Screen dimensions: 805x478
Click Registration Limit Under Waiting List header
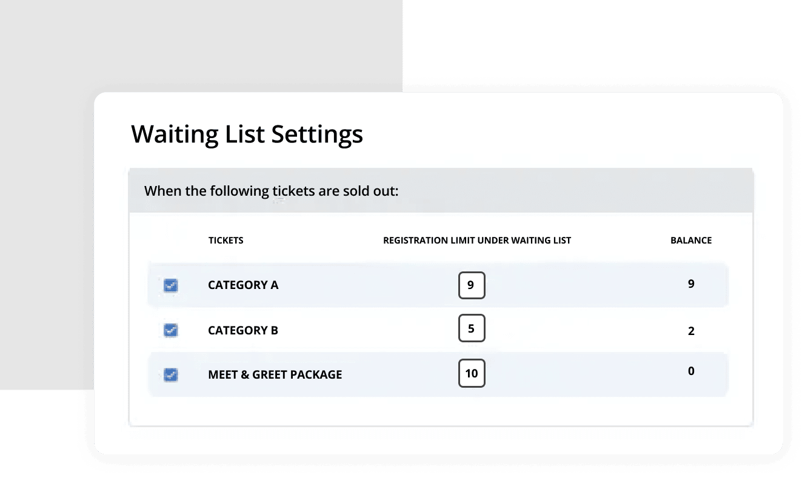click(477, 241)
